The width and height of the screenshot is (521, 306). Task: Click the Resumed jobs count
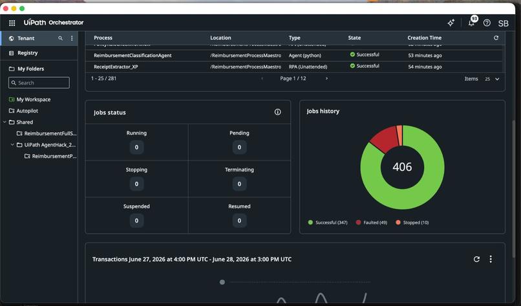pos(239,221)
